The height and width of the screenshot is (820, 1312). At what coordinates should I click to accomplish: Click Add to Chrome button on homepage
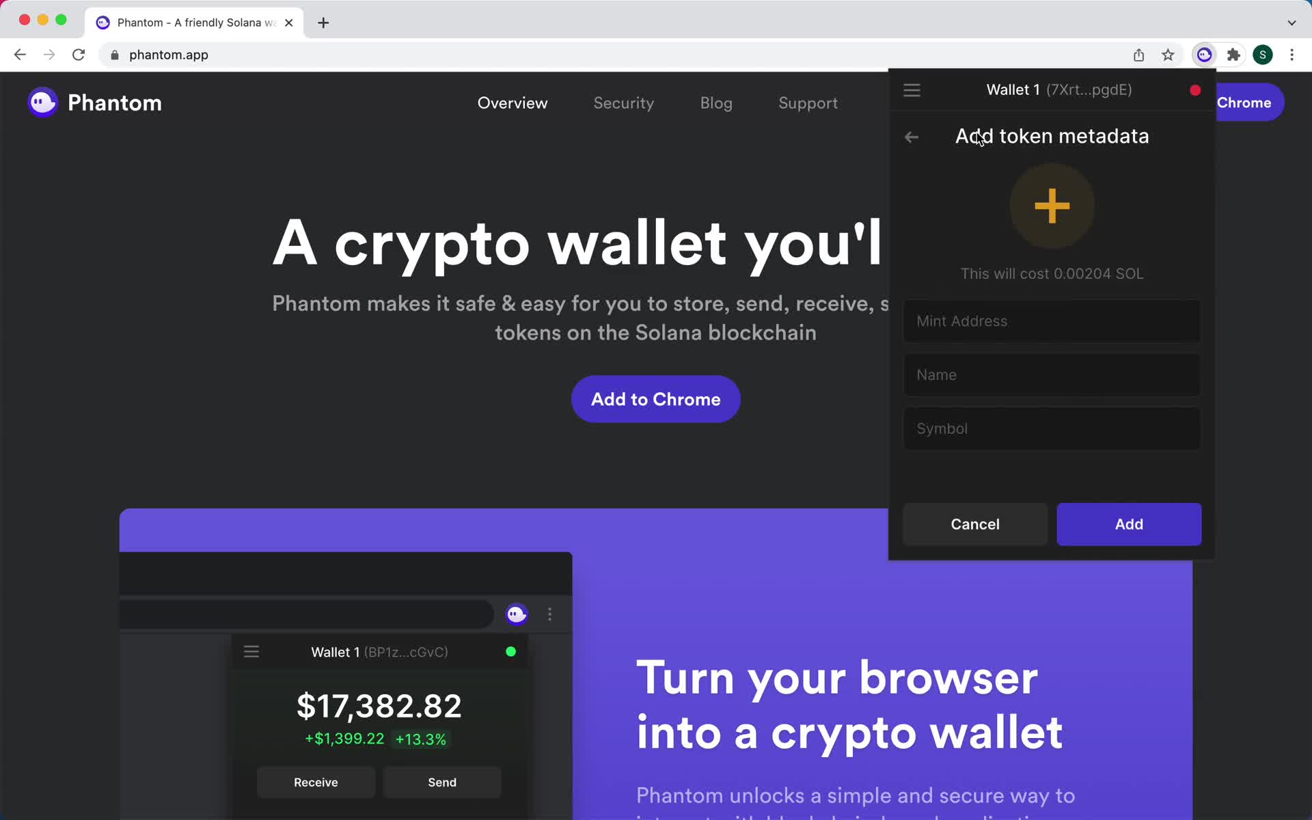(655, 398)
